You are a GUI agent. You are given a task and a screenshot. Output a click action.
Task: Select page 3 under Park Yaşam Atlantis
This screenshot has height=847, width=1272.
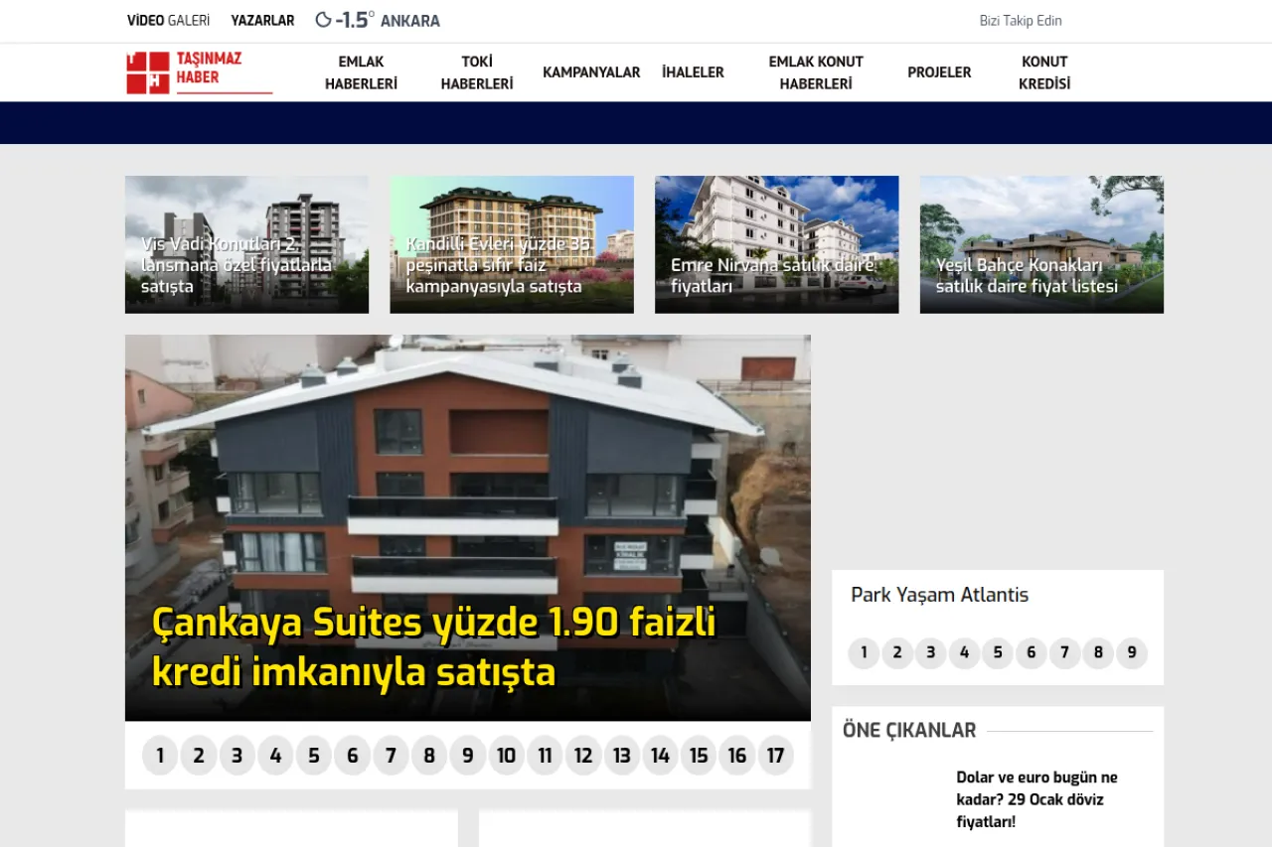[x=930, y=652]
